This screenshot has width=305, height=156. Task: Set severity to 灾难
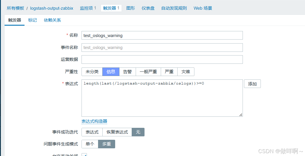point(186,72)
